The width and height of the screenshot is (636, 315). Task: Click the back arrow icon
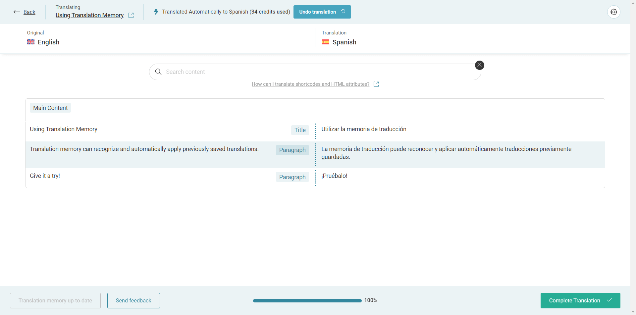click(17, 12)
